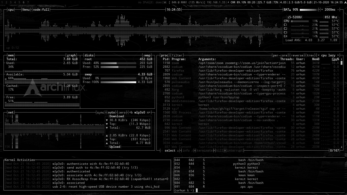Switch to workspace 6 in top bar
The width and height of the screenshot is (347, 195).
[23, 2]
